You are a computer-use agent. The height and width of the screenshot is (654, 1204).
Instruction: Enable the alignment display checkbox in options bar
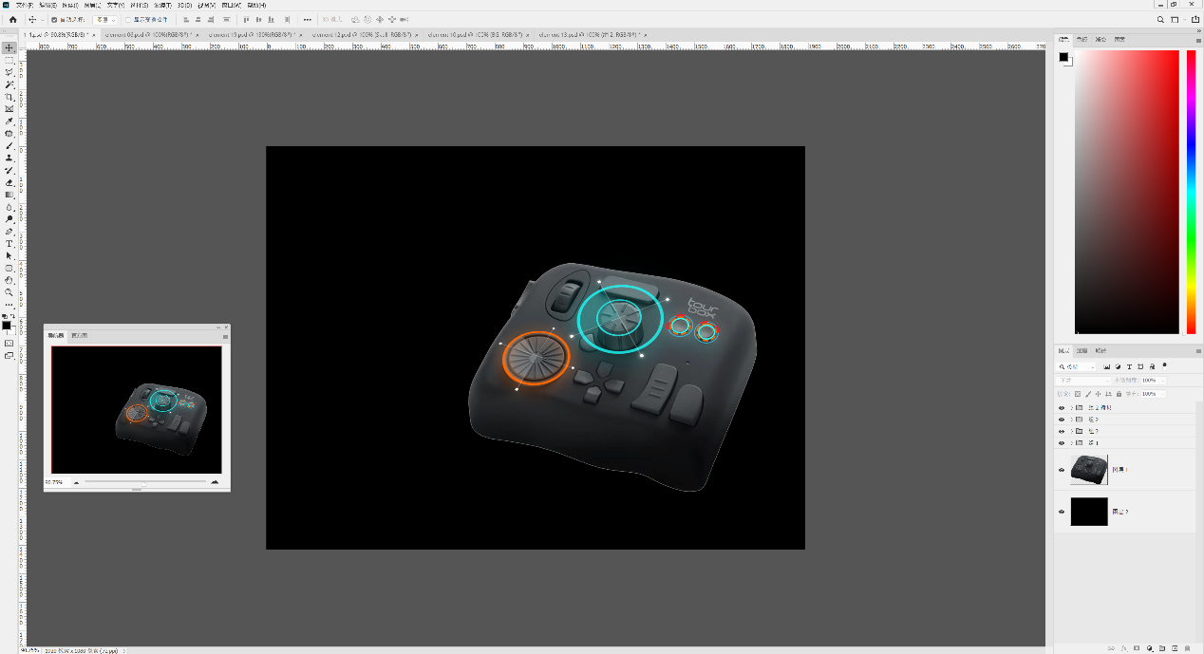click(127, 21)
